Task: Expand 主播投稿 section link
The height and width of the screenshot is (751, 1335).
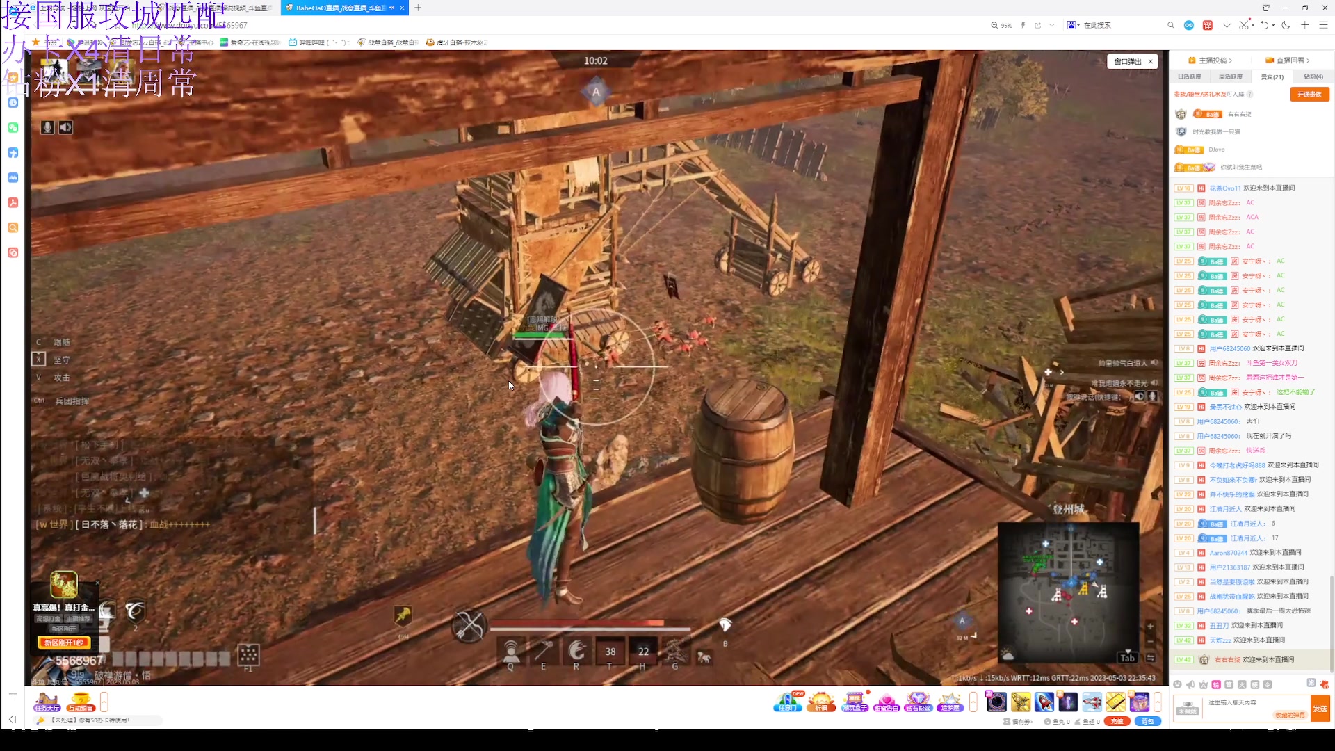Action: (1211, 60)
